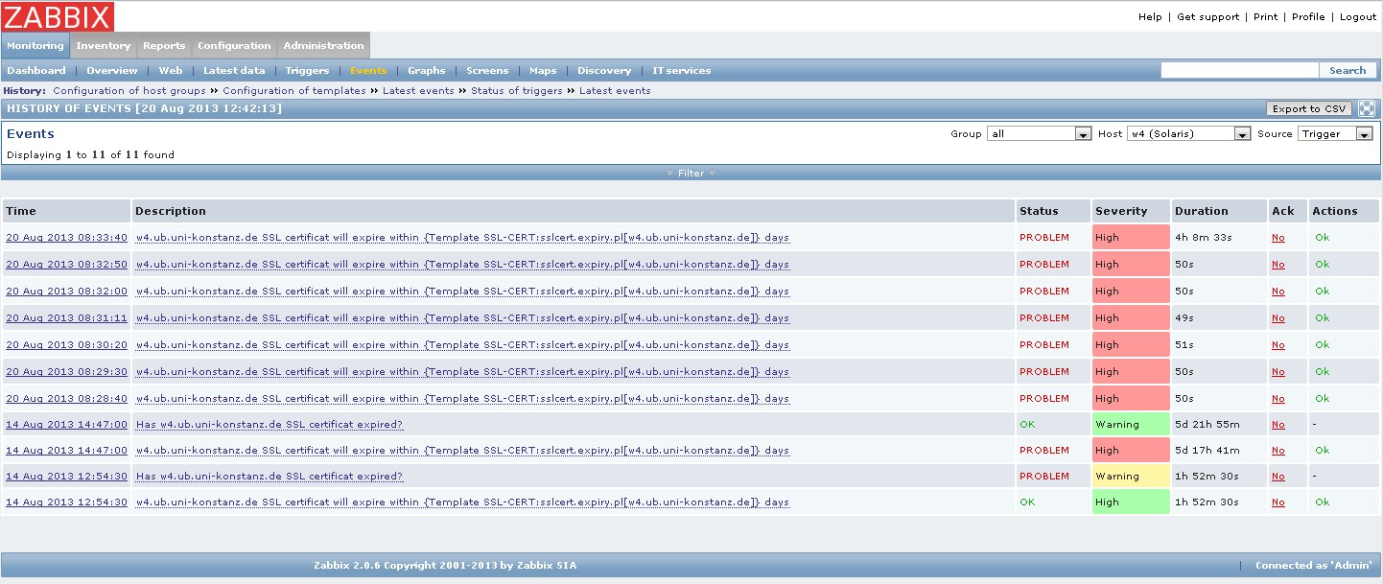This screenshot has height=584, width=1383.
Task: Open the Profile link
Action: (x=1308, y=17)
